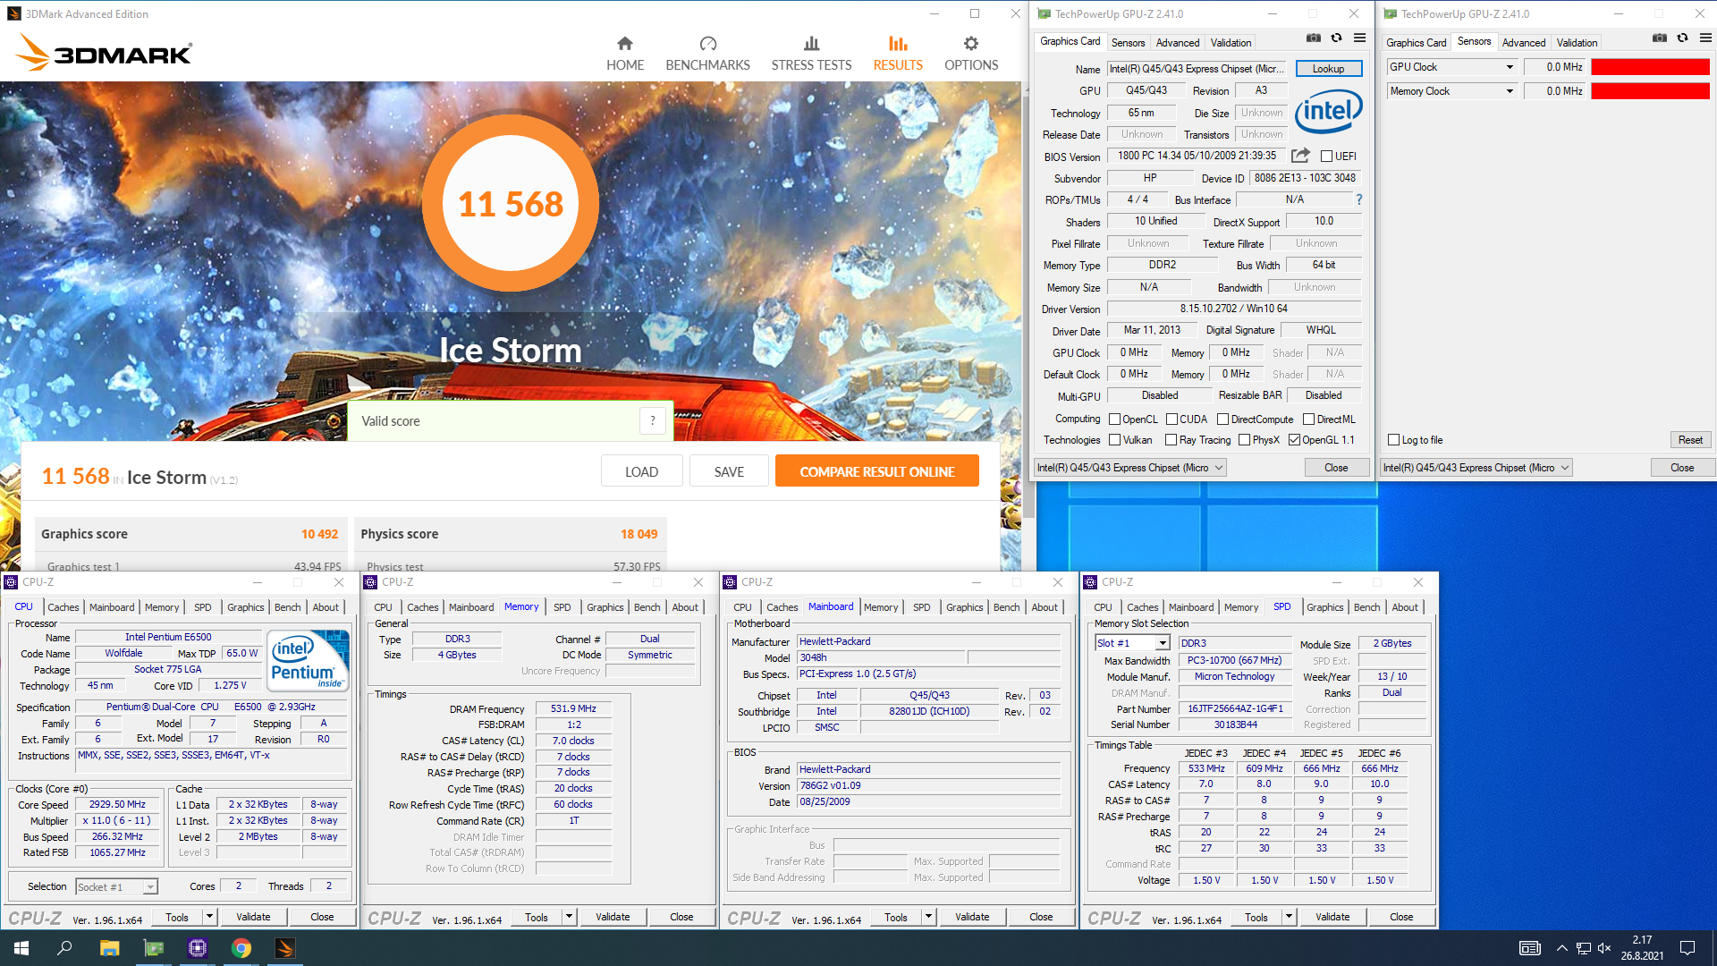Open the RESULTS section in 3DMark

898,54
